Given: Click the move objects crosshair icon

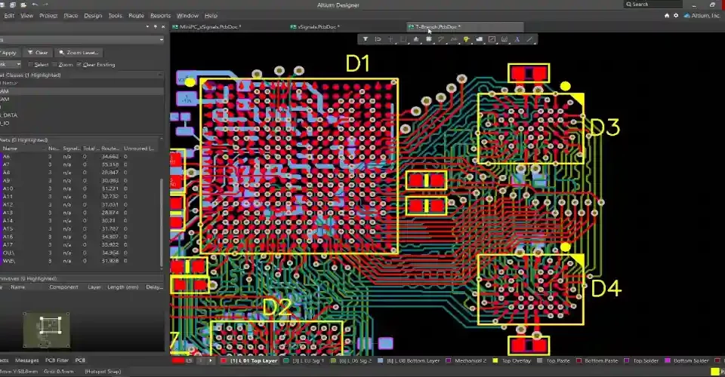Looking at the screenshot, I should coord(390,39).
